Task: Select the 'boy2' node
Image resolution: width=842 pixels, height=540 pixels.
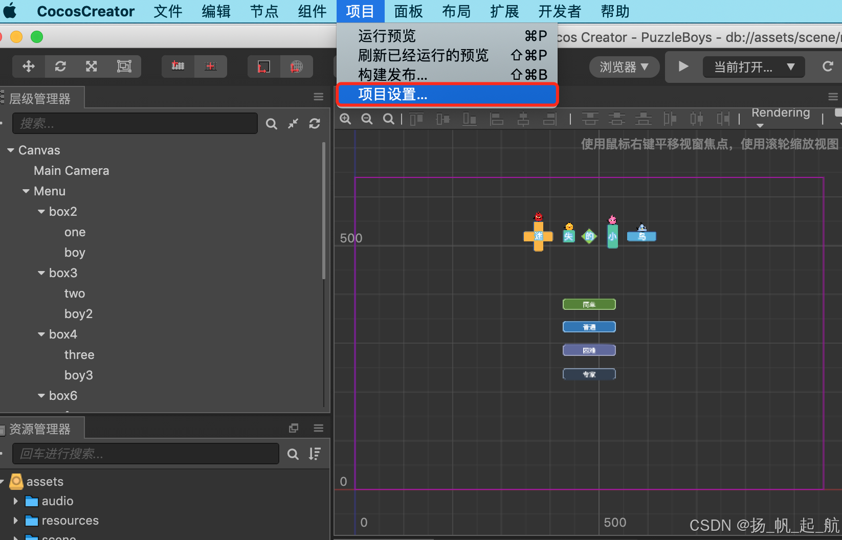Action: pyautogui.click(x=78, y=314)
